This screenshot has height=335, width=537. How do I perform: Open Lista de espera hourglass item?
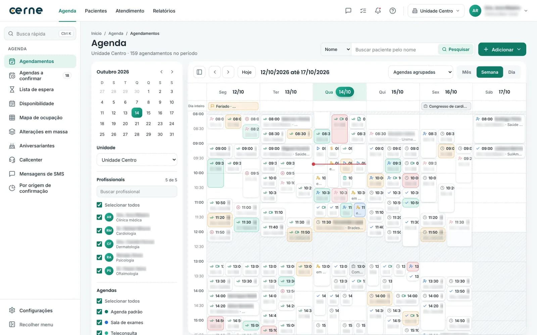tap(40, 89)
